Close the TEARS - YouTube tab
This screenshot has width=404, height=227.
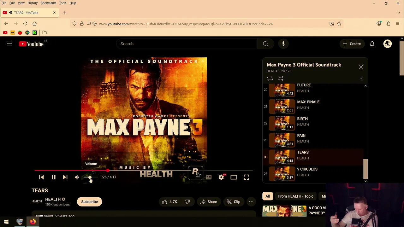click(54, 13)
